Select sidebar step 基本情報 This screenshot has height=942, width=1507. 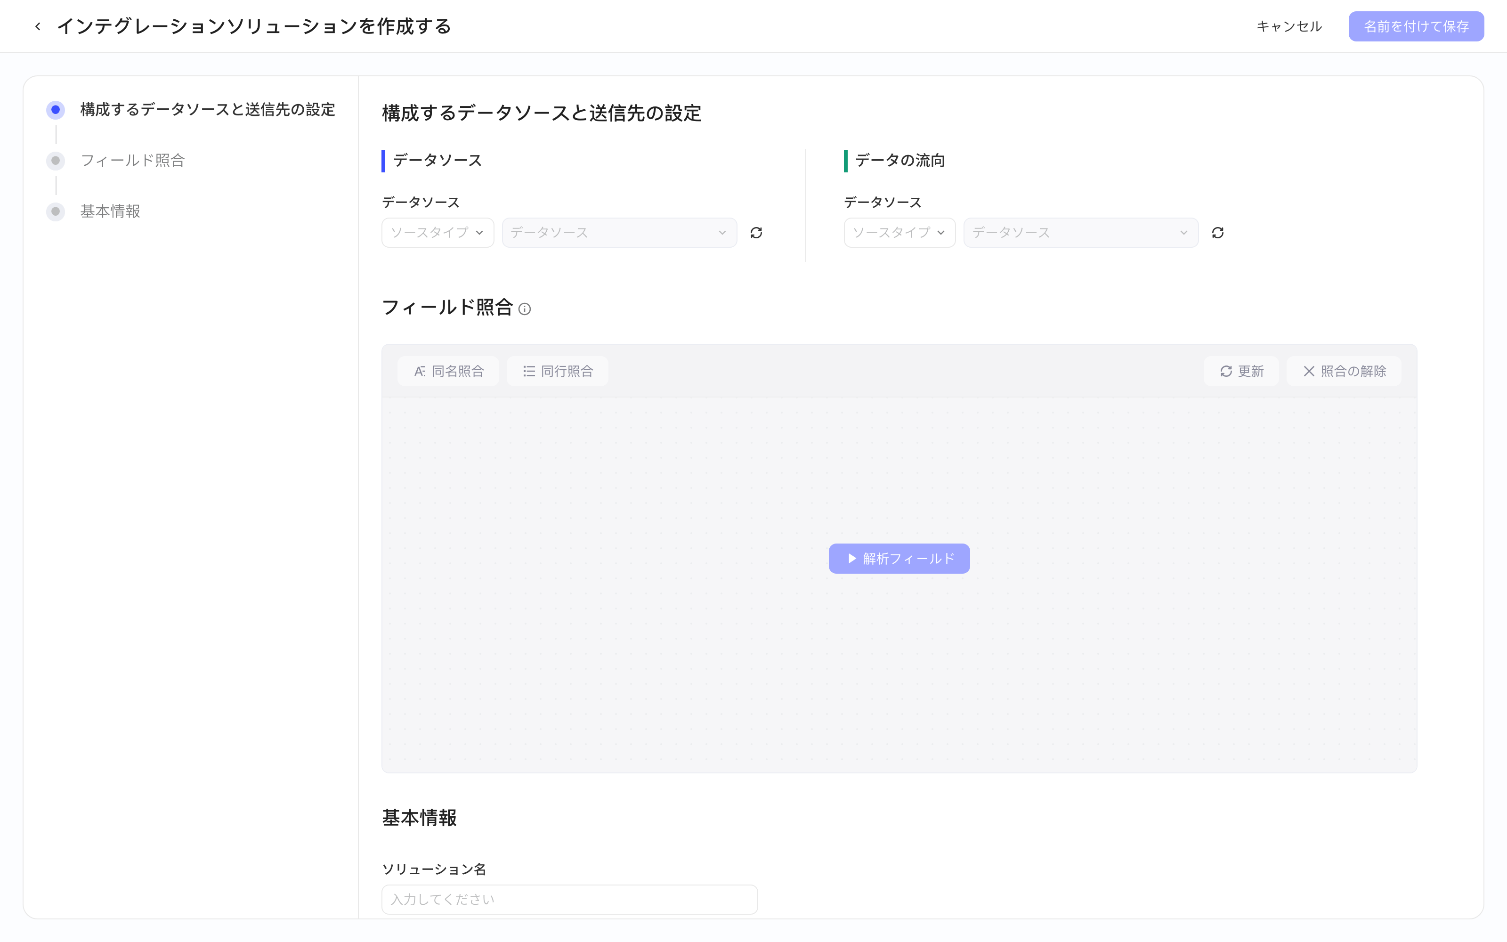click(110, 211)
